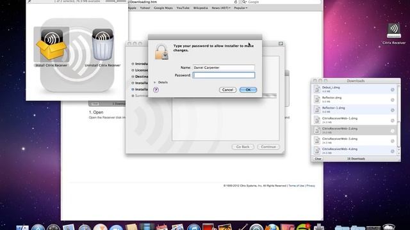Click the file icon for CitrixReceiverWeb-3.dmg

pos(317,141)
